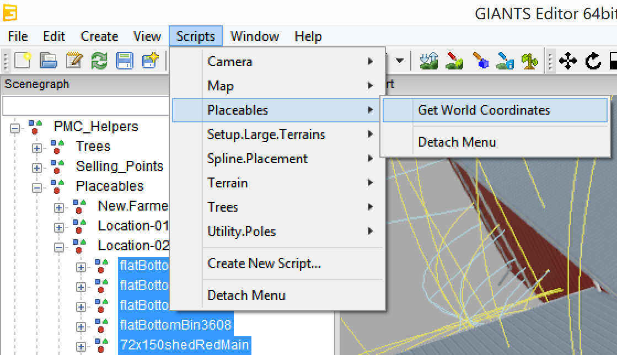
Task: Select the brush with blue cube tool
Action: point(480,61)
